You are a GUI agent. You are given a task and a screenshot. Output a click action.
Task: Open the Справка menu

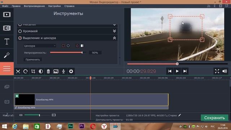pos(69,6)
